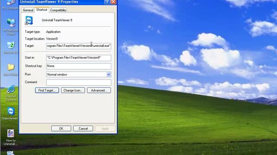This screenshot has height=155, width=277.
Task: Click inside the Comment field
Action: click(79, 82)
